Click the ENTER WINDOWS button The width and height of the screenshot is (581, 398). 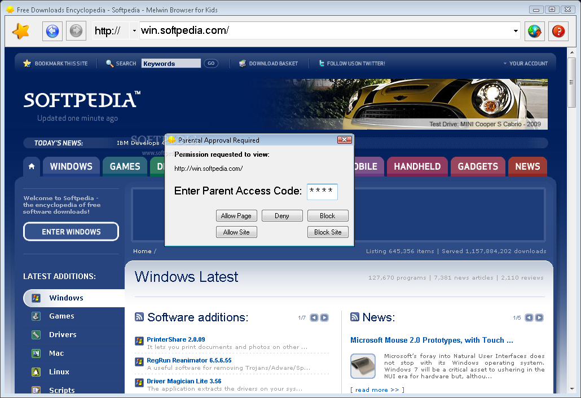pyautogui.click(x=71, y=232)
